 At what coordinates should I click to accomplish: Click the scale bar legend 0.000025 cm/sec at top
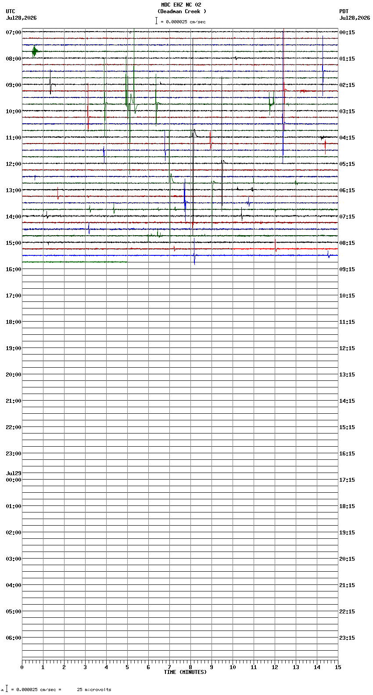coord(180,21)
